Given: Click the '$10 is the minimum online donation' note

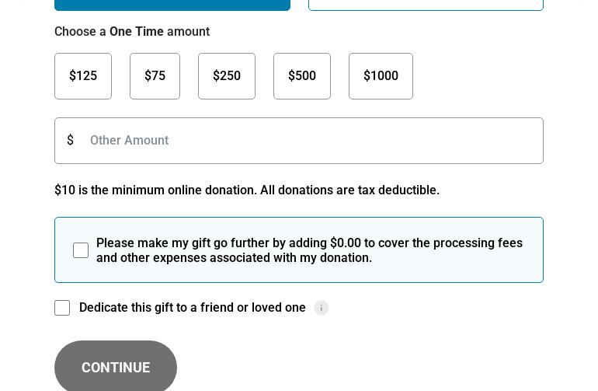Looking at the screenshot, I should tap(247, 190).
